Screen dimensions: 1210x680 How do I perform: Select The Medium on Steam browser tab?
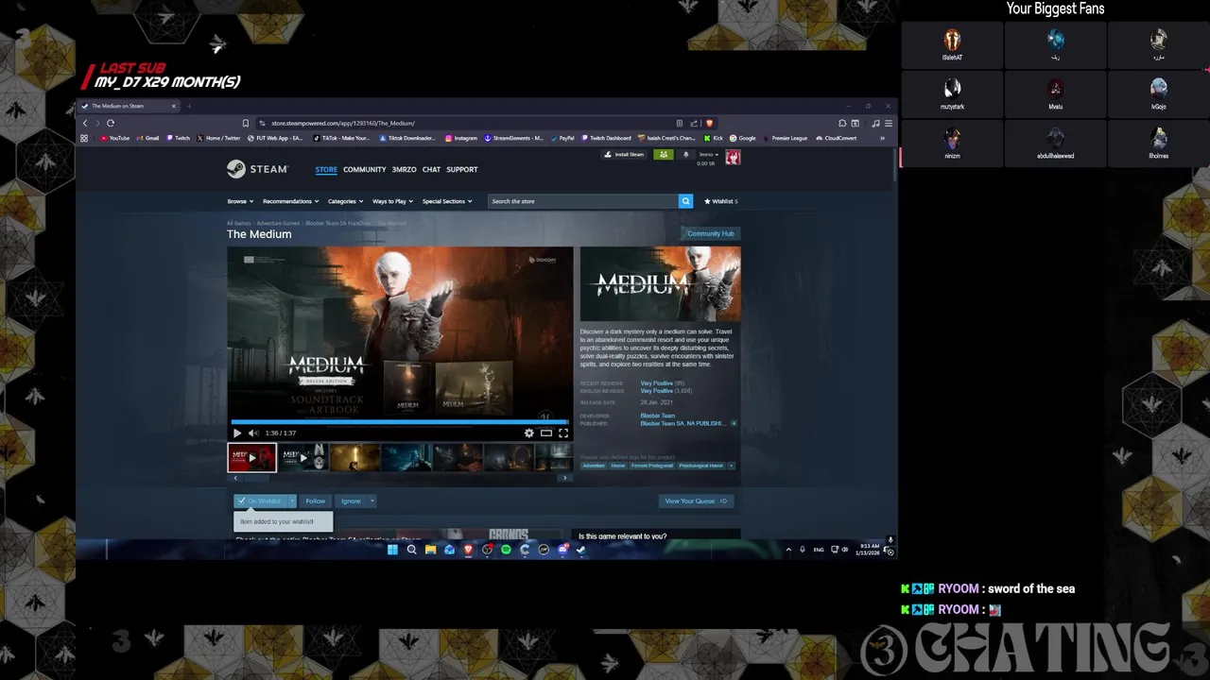click(129, 106)
